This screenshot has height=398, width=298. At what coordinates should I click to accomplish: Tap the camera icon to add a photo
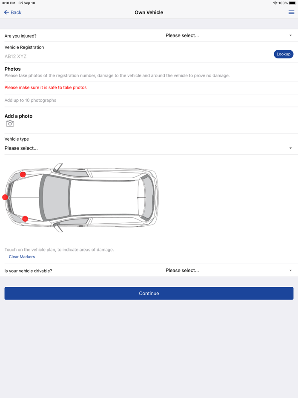[10, 124]
